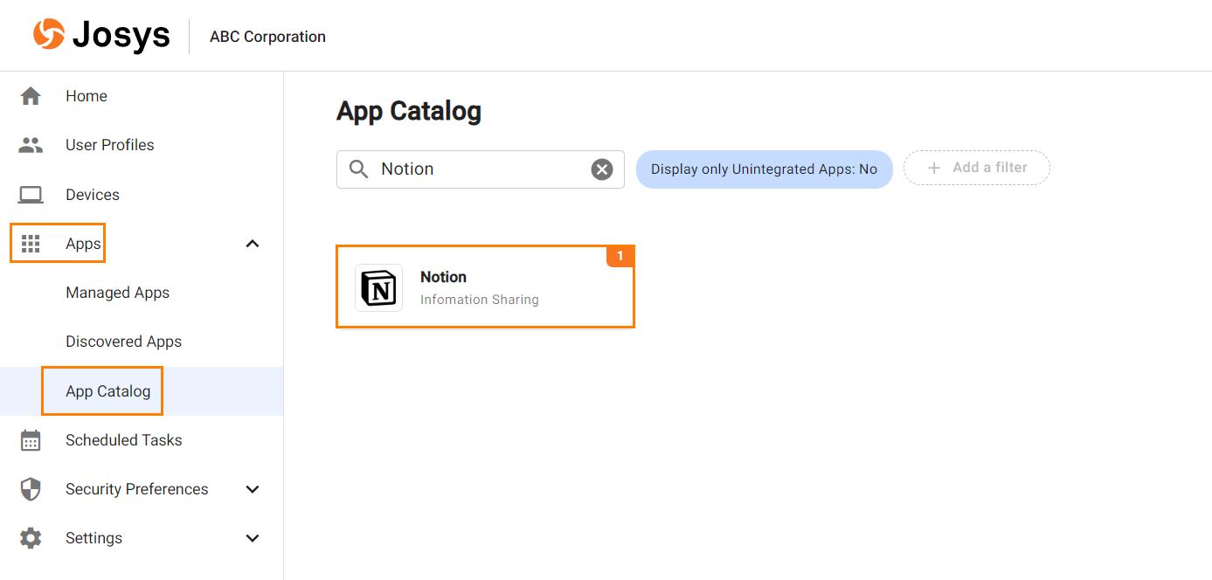This screenshot has height=580, width=1212.
Task: Click the User Profiles people icon
Action: (31, 145)
